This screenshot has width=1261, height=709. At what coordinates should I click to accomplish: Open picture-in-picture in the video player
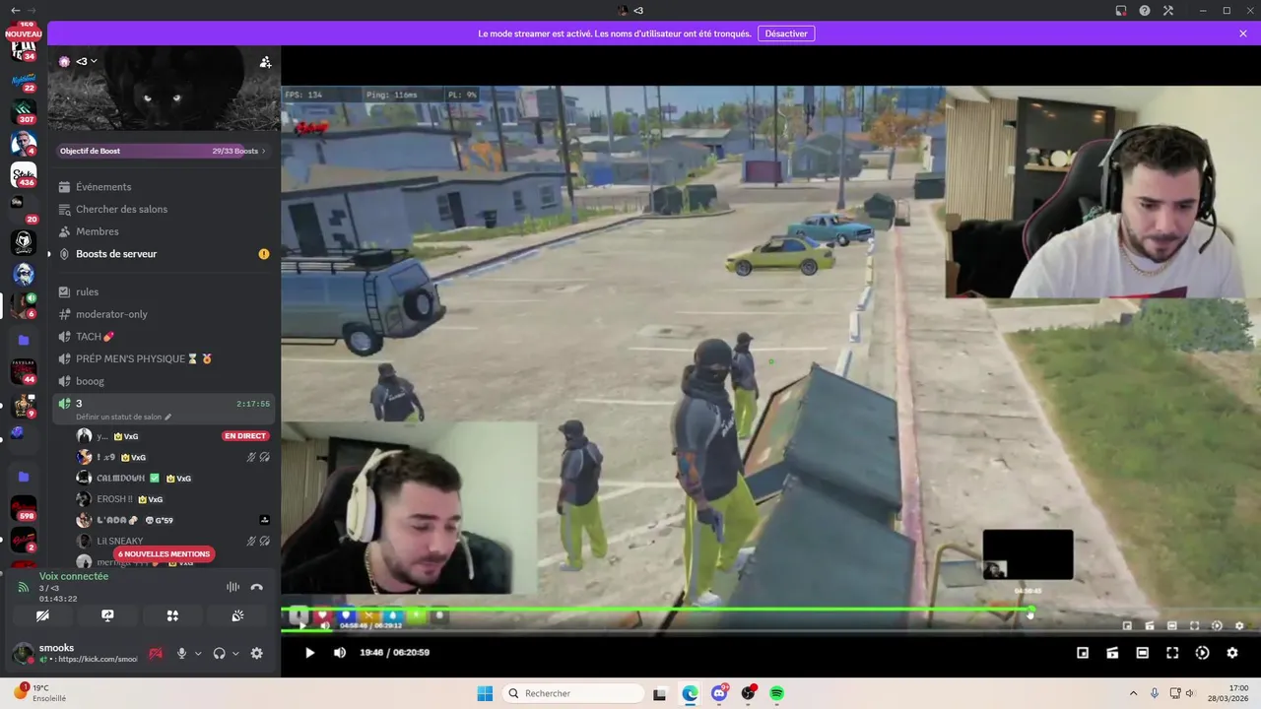[1083, 652]
